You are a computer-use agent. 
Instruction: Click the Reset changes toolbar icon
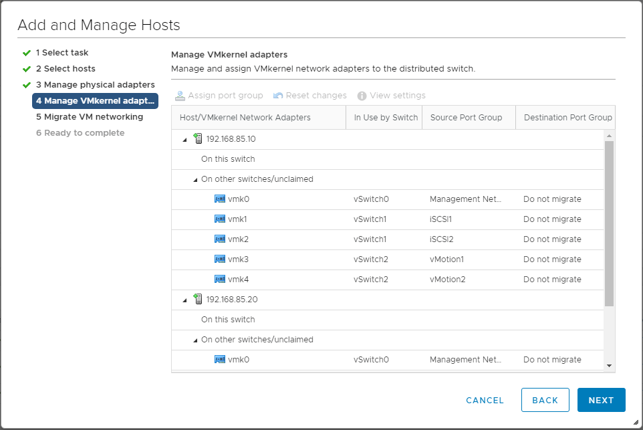coord(278,96)
